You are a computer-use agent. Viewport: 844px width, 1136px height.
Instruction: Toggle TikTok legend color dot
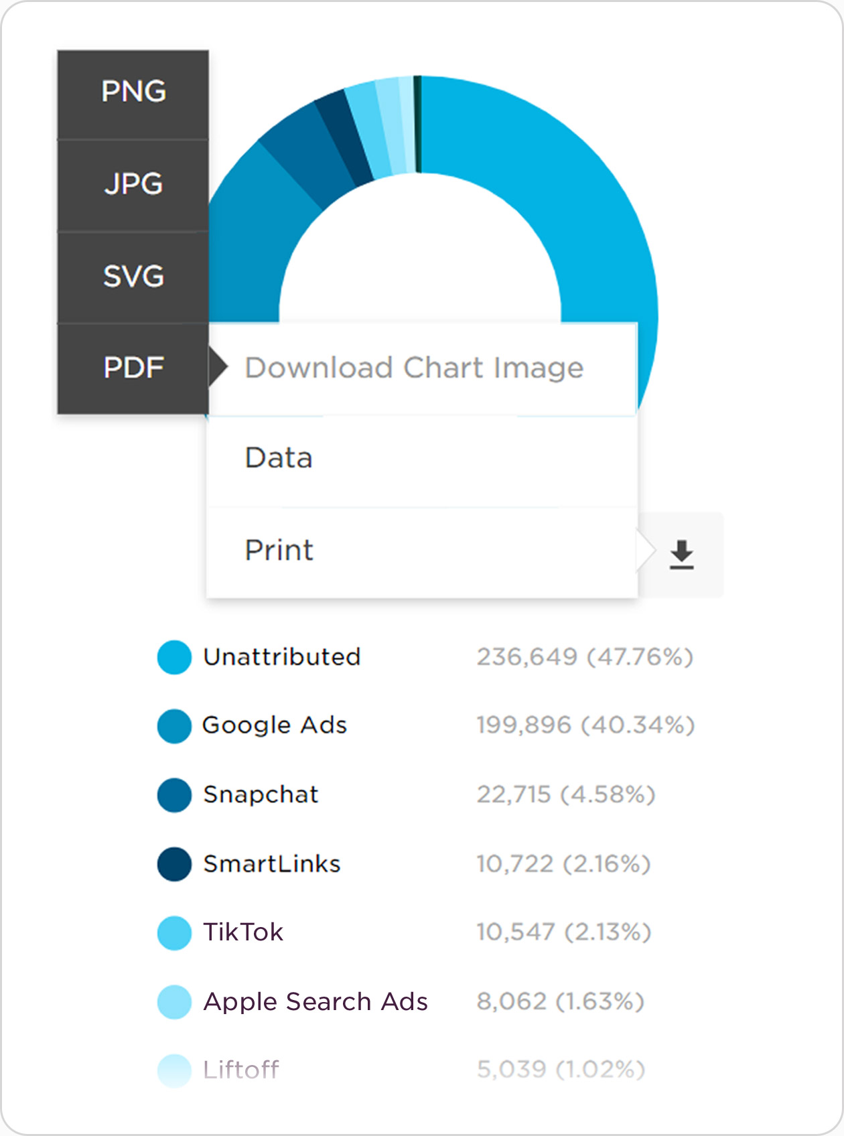[x=174, y=933]
